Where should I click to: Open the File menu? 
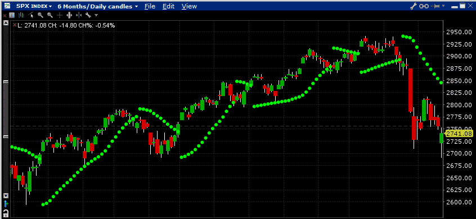[150, 6]
